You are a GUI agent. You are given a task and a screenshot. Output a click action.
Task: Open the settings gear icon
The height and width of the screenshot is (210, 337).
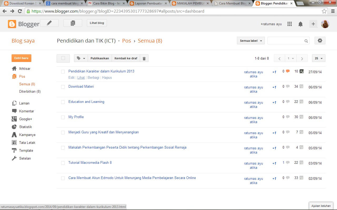pyautogui.click(x=320, y=41)
